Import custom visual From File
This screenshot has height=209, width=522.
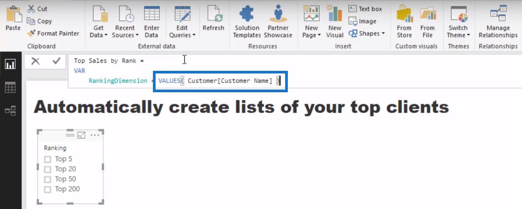tap(427, 21)
